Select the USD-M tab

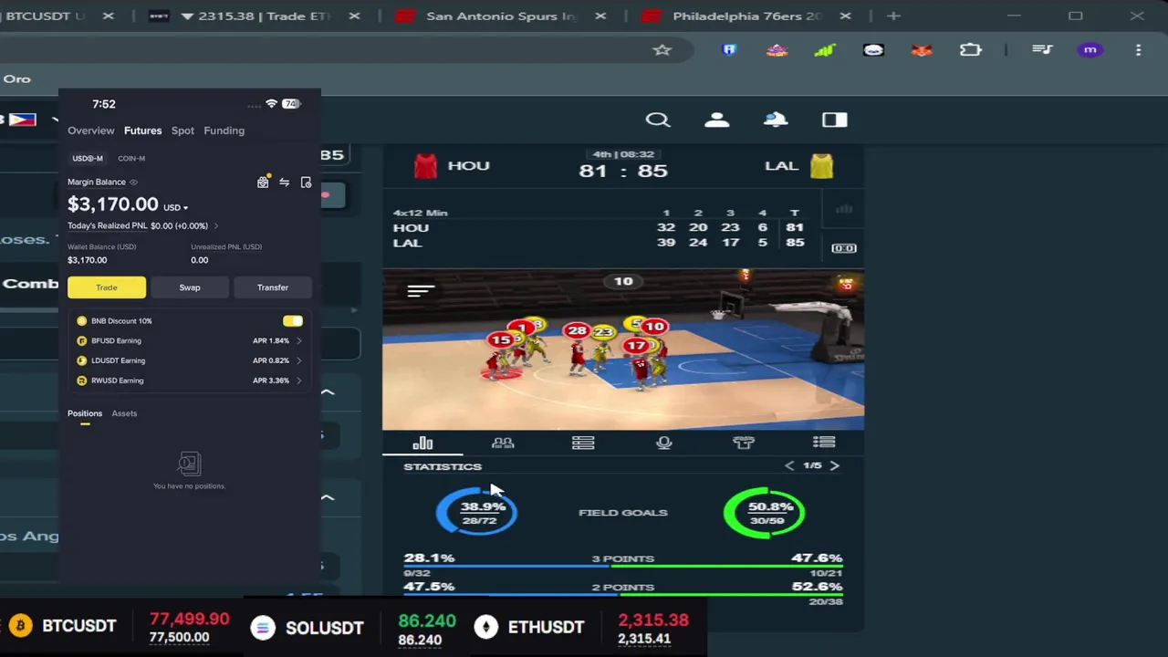(88, 159)
